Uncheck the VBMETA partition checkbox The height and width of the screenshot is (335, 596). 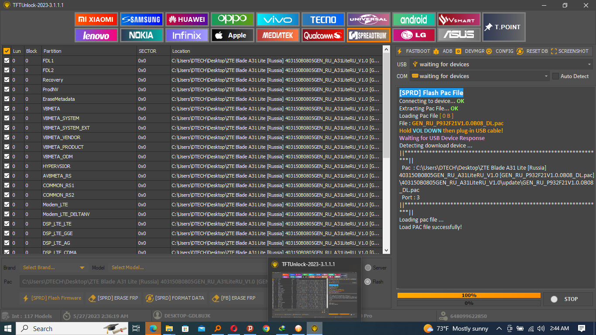pos(7,109)
